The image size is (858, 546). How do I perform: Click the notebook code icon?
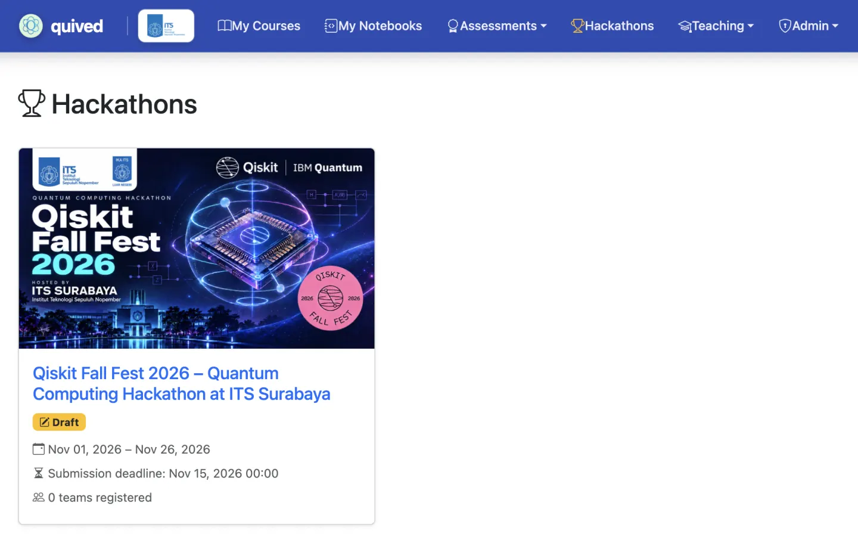coord(331,26)
